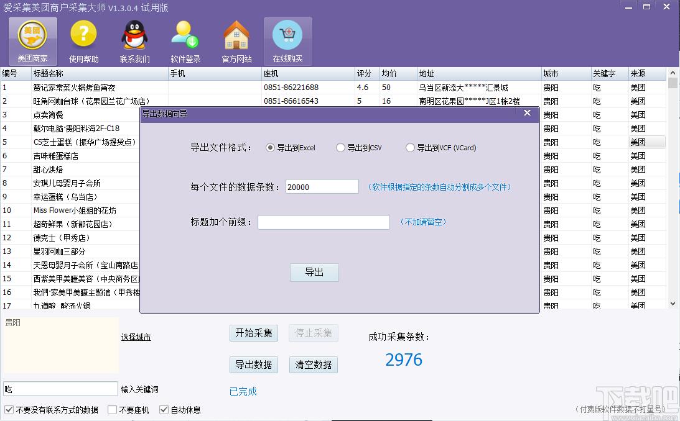
Task: Toggle 不要没有联系方式的数据 checkbox
Action: [9, 409]
